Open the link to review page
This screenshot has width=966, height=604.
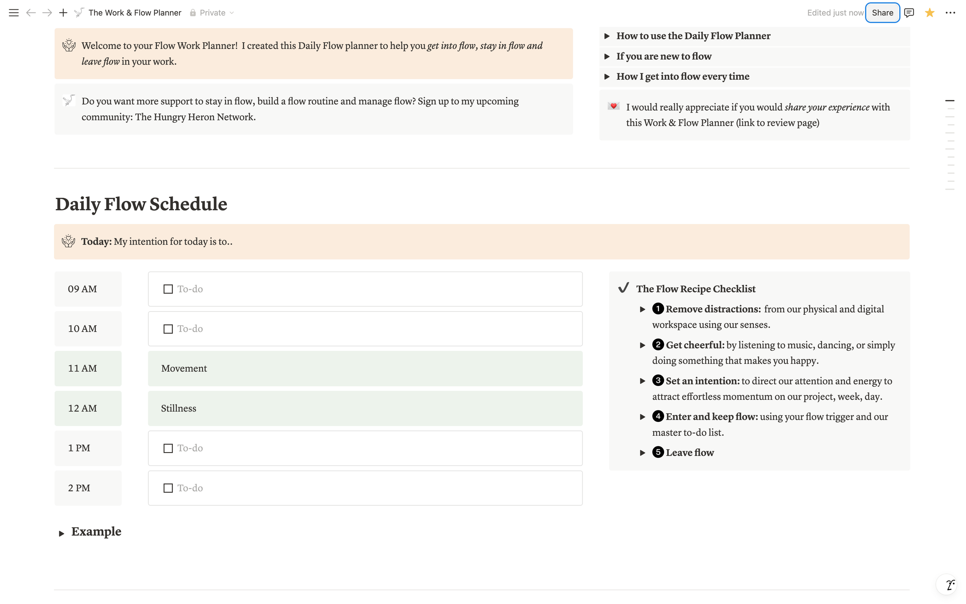[777, 123]
